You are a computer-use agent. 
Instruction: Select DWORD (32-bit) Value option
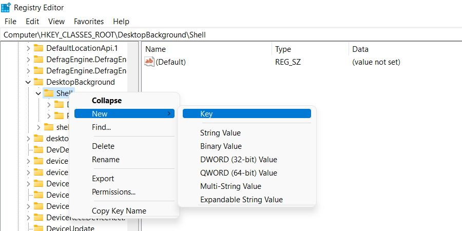pos(238,160)
